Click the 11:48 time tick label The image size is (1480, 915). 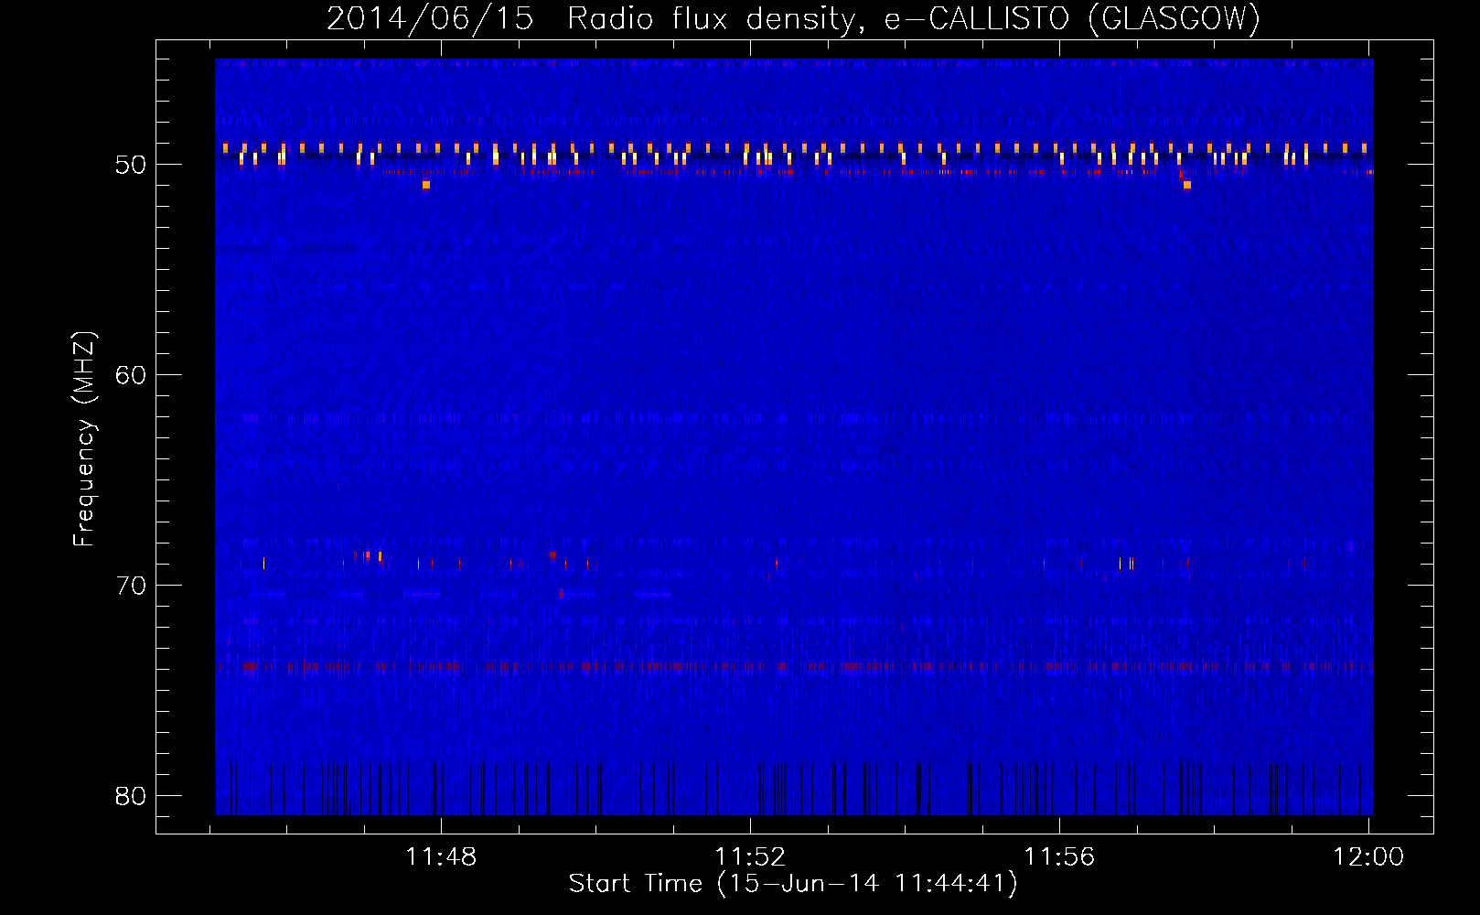click(x=442, y=857)
